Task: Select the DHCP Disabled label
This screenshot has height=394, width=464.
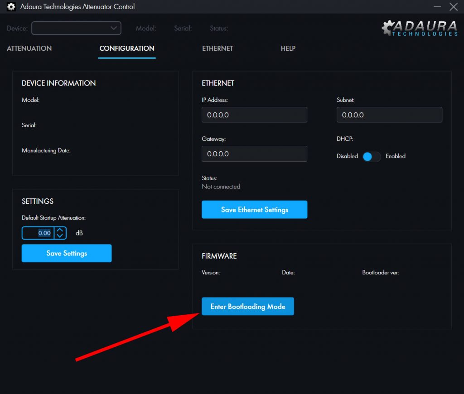Action: (x=347, y=156)
